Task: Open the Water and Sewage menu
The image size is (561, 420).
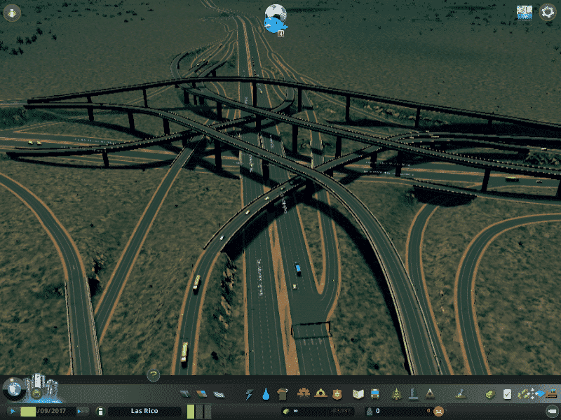Action: tap(266, 394)
